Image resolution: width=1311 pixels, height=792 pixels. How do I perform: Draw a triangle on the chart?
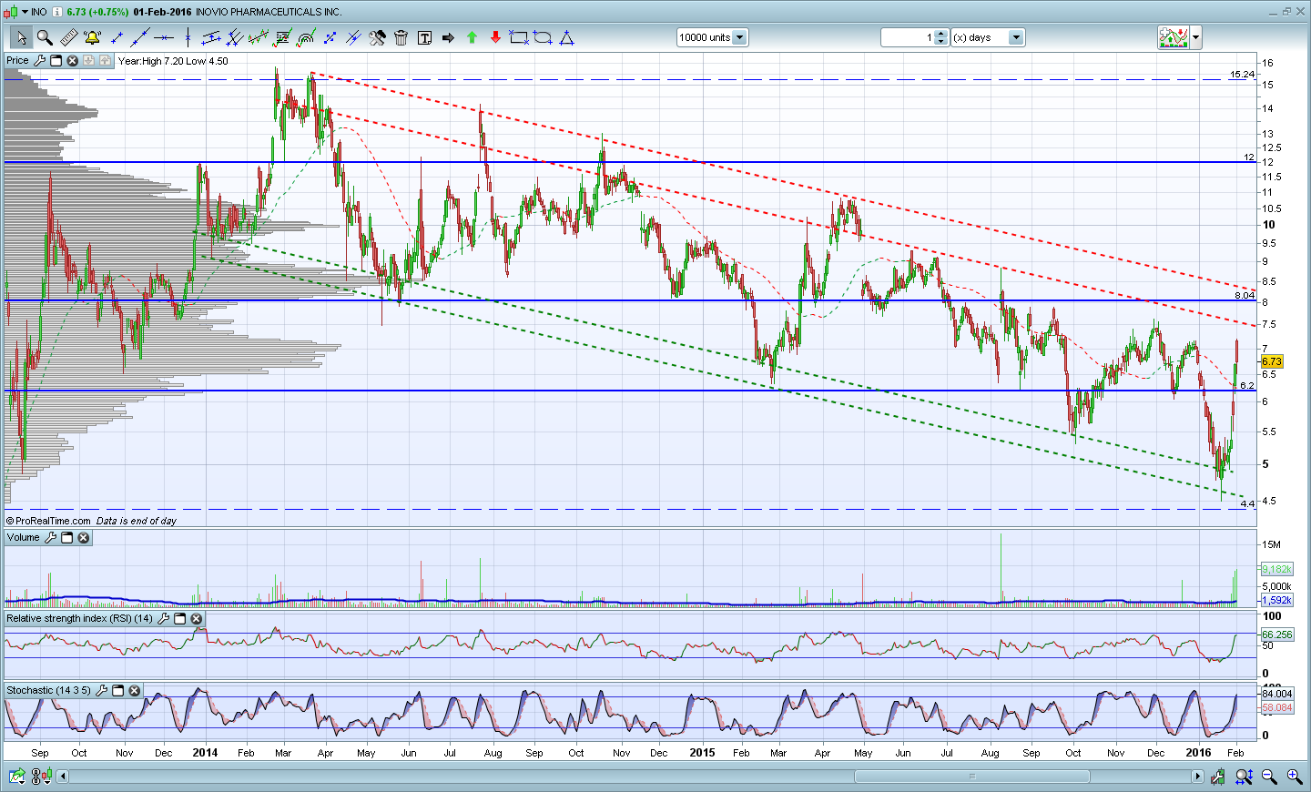(x=566, y=37)
